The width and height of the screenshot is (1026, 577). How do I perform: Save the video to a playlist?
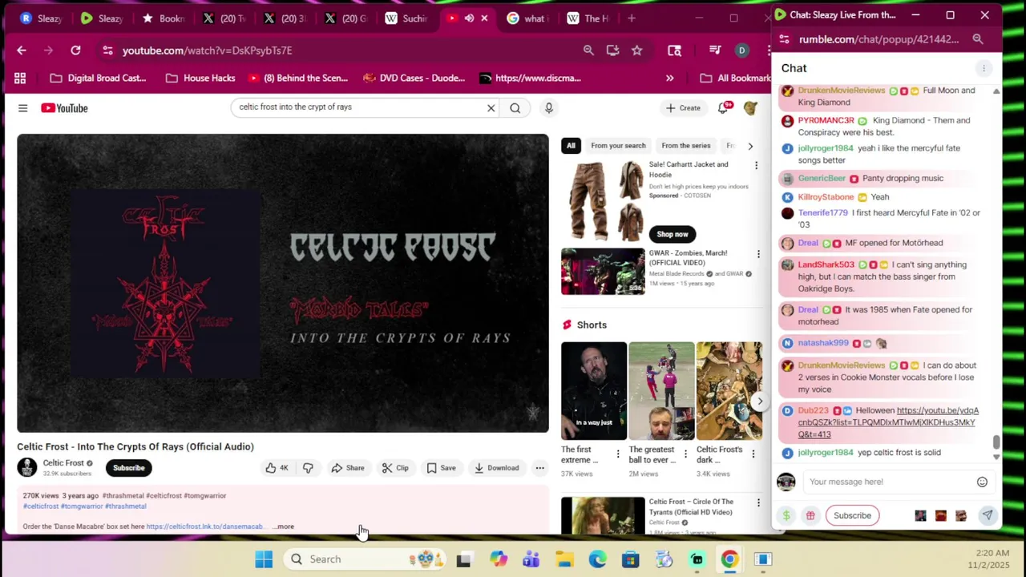441,468
